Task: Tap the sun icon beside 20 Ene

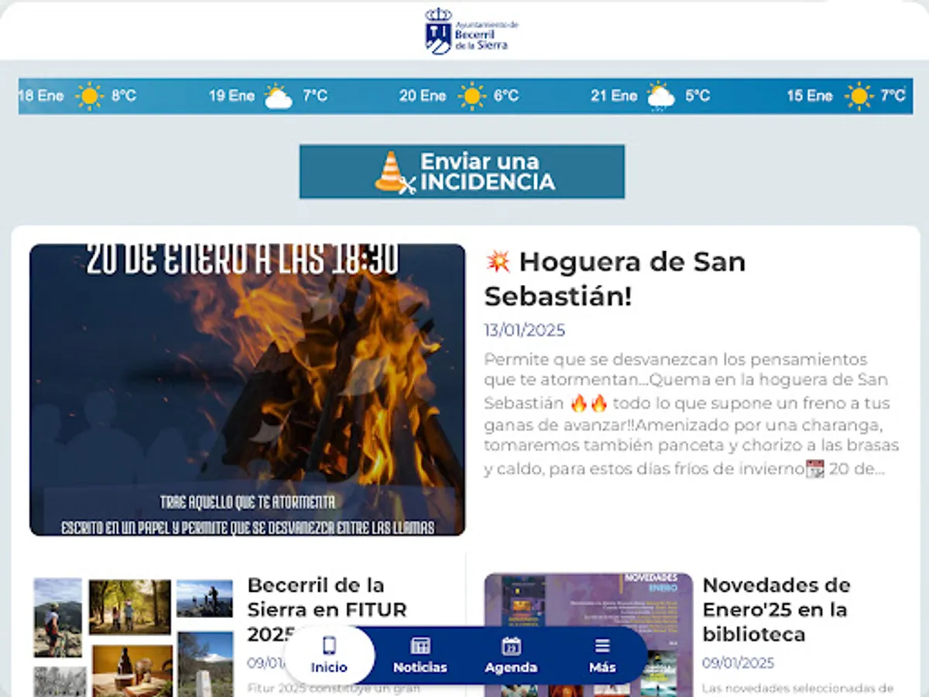Action: pyautogui.click(x=471, y=95)
